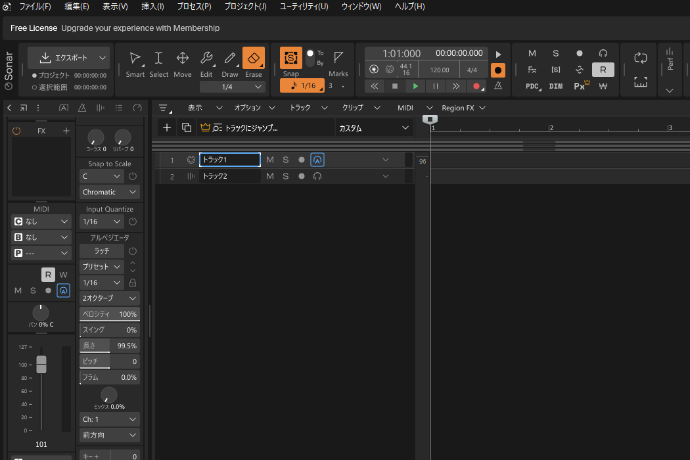Image resolution: width=690 pixels, height=460 pixels.
Task: Click the Rewind transport button
Action: point(374,86)
